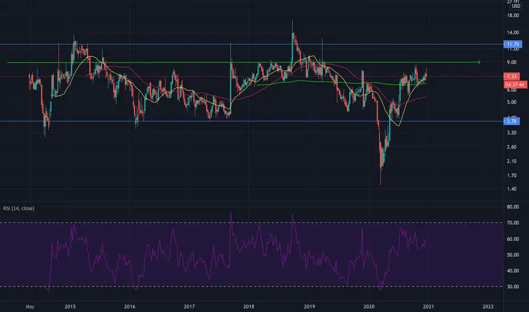529x312 pixels.
Task: Click the 14.00 price axis value
Action: coord(513,33)
